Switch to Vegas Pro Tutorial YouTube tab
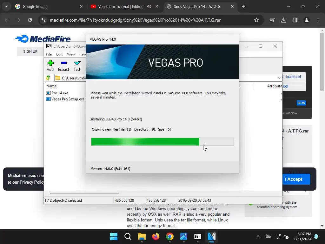Screen dimensions: 325x244 tap(121, 6)
